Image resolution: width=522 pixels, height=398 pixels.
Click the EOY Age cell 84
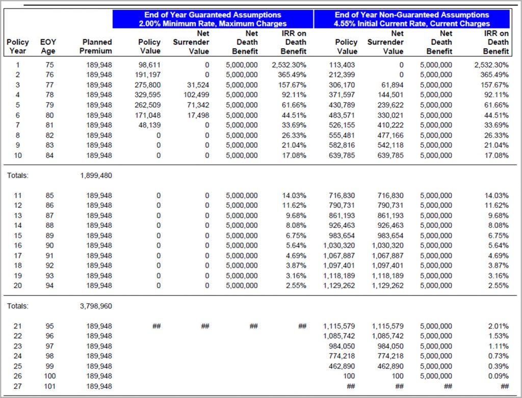49,155
